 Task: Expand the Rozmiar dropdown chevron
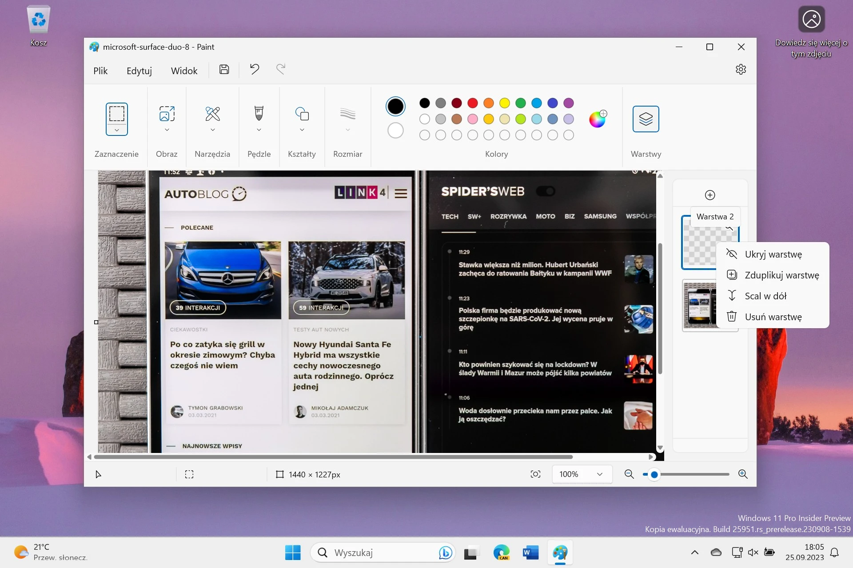coord(348,130)
